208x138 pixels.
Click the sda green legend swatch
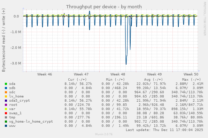coord(6,84)
